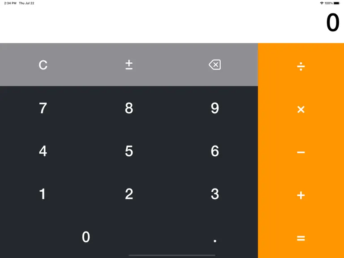The width and height of the screenshot is (344, 258).
Task: Toggle the plus/minus sign key
Action: (x=129, y=64)
